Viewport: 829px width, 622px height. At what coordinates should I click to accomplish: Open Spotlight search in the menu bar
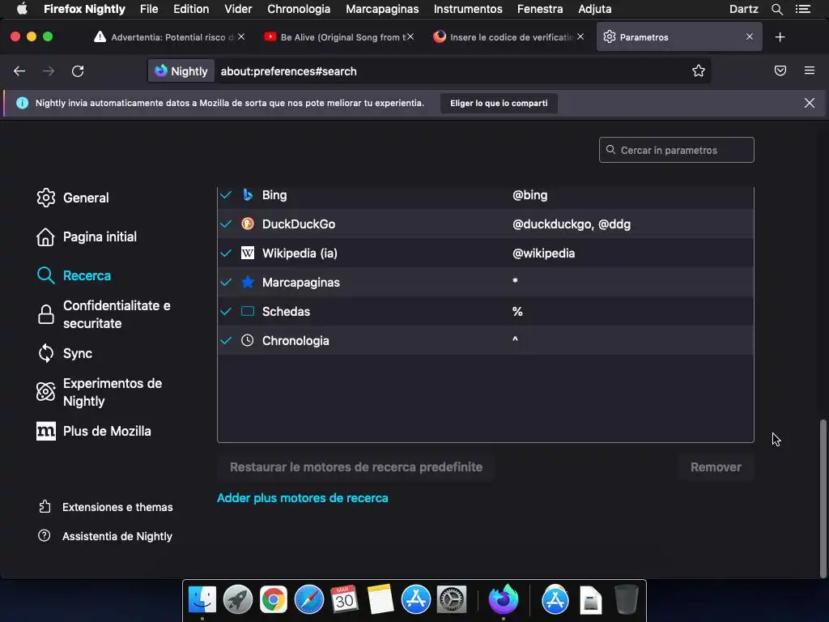[776, 9]
